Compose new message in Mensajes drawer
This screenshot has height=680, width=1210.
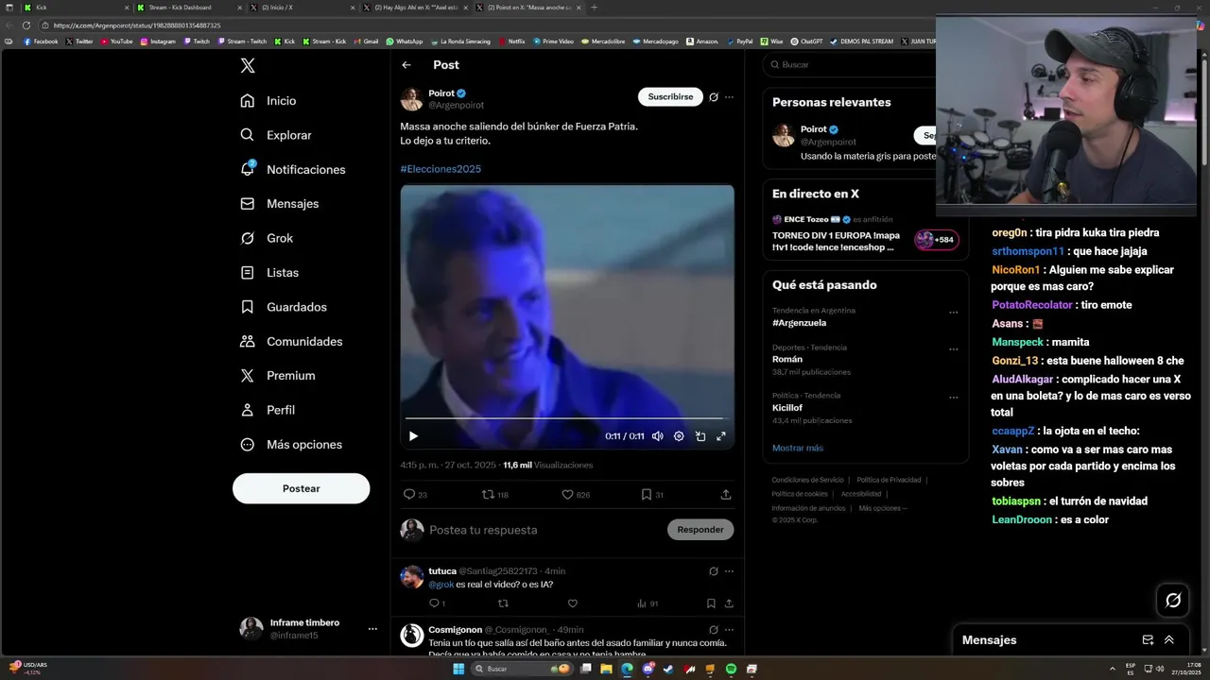click(x=1148, y=640)
